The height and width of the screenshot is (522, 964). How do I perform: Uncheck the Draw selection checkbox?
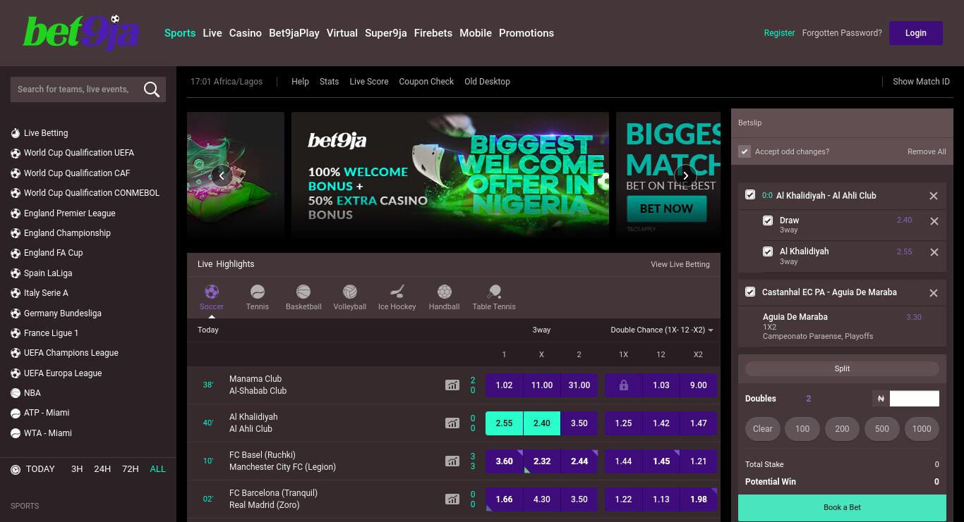768,220
